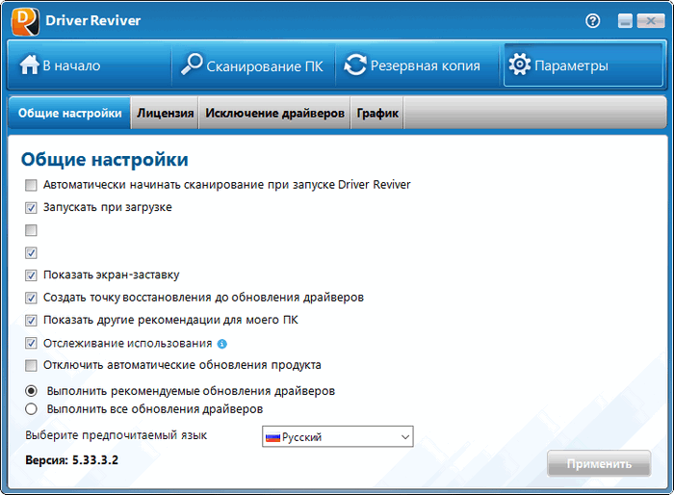Image resolution: width=674 pixels, height=495 pixels.
Task: Minimize the Driver Reviver window
Action: pyautogui.click(x=625, y=20)
